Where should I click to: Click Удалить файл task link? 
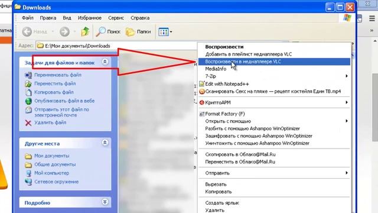point(50,122)
